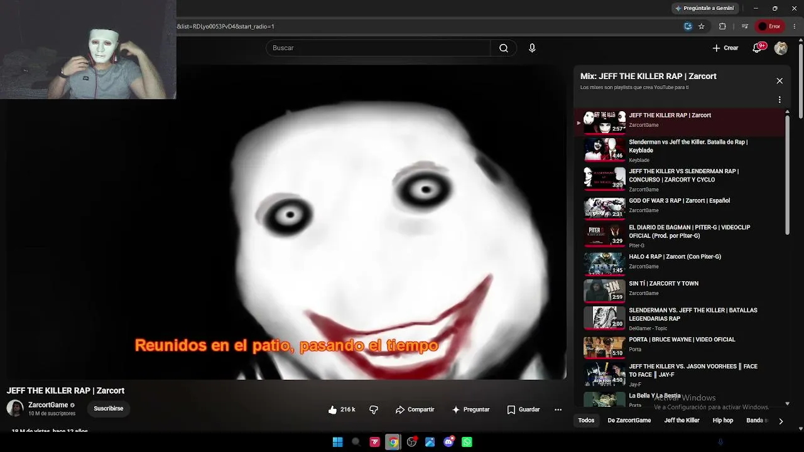Screen dimensions: 804x452
Task: Bookmark this page with the star icon
Action: (702, 26)
